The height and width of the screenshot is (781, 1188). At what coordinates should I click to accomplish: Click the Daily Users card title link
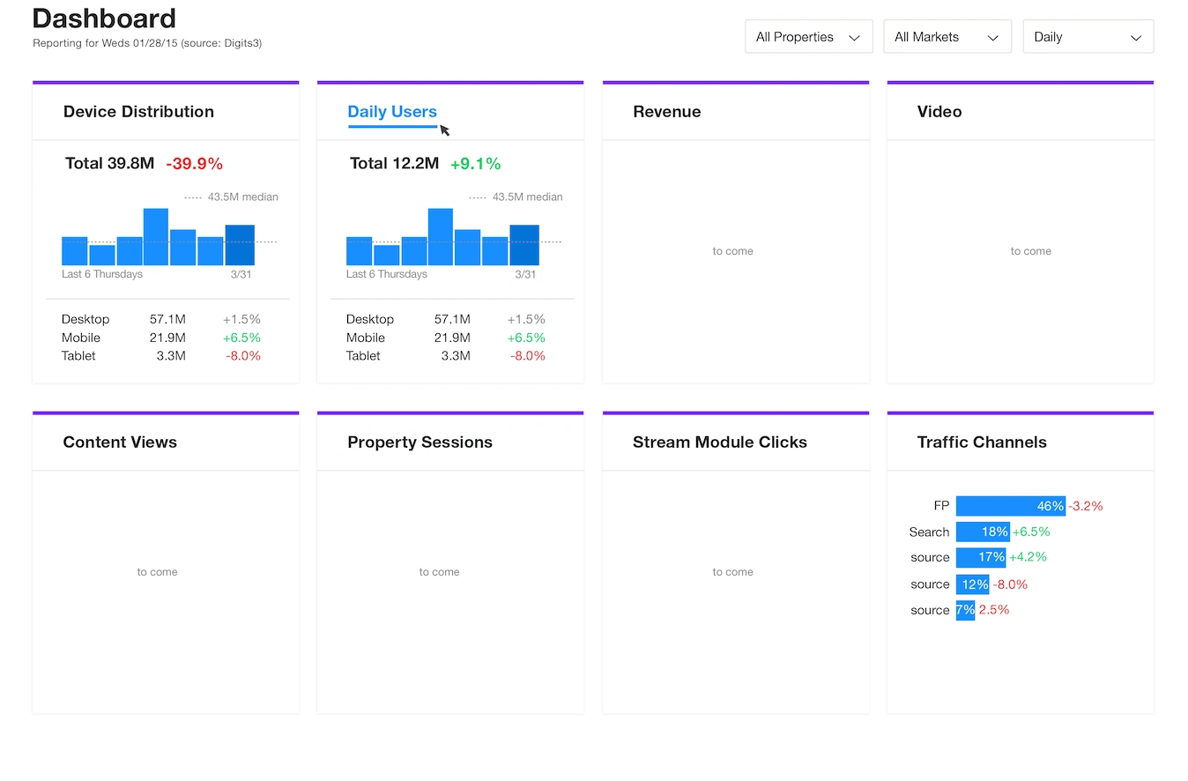click(x=392, y=112)
